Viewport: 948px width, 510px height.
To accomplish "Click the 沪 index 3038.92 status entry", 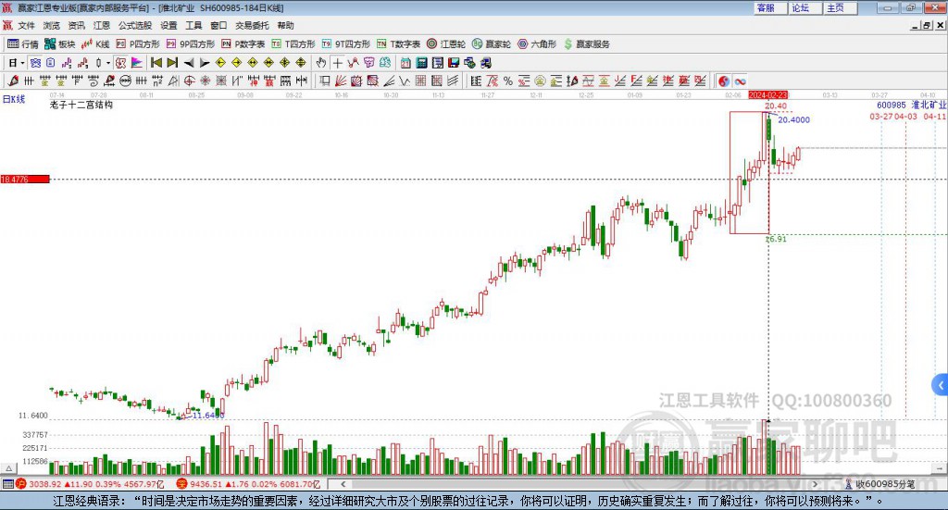I will 90,484.
